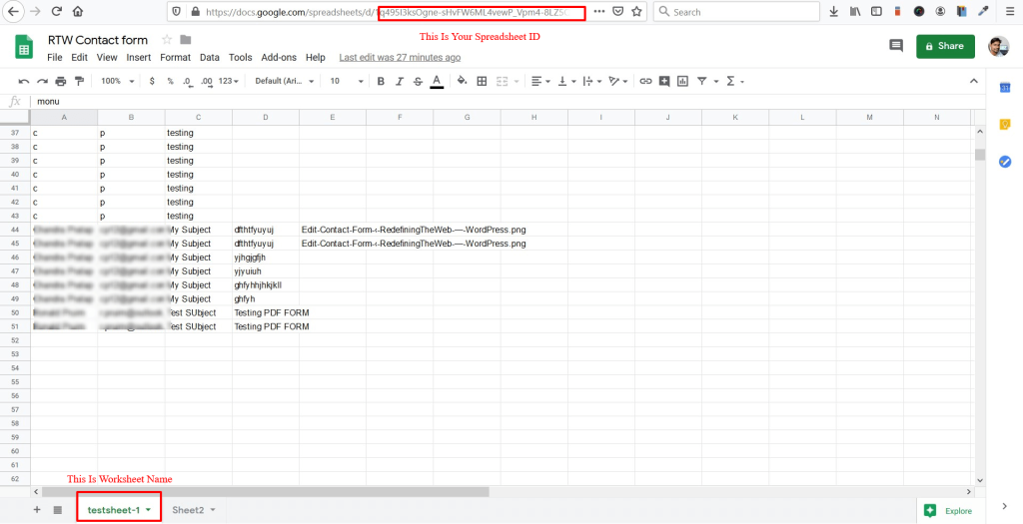The width and height of the screenshot is (1023, 524).
Task: Open Calendar in the side panel
Action: (x=1005, y=88)
